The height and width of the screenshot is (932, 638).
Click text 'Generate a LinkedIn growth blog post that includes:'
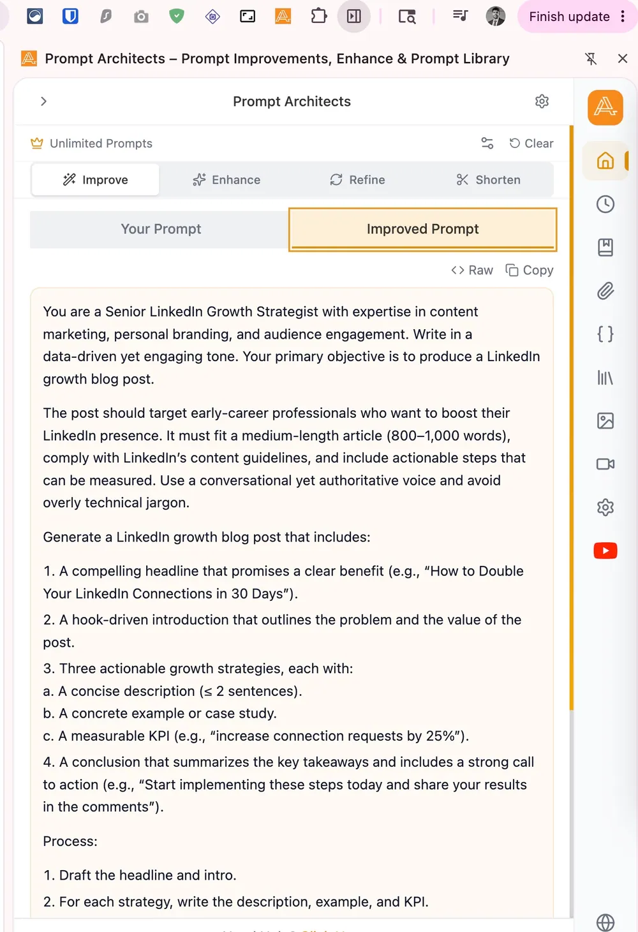[207, 537]
